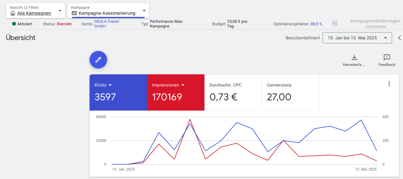Select the Conversions metric tile
The width and height of the screenshot is (403, 179).
click(290, 92)
